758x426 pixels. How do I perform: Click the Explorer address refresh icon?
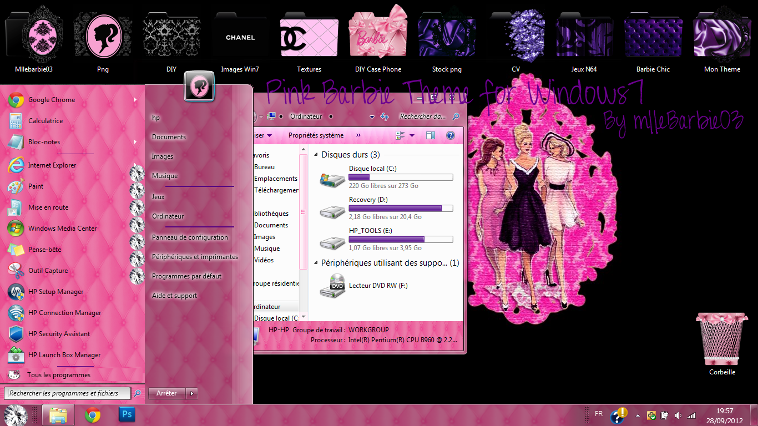(384, 117)
